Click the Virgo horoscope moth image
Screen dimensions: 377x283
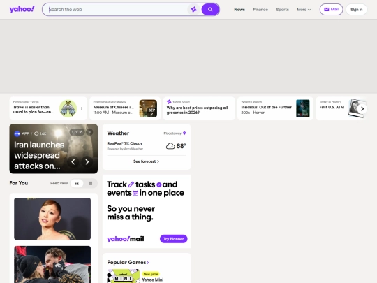[x=68, y=108]
